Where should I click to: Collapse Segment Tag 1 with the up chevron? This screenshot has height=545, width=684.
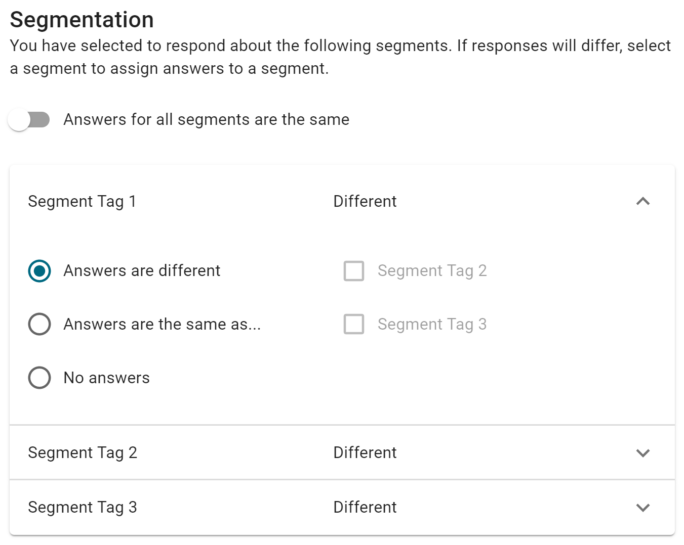point(642,201)
